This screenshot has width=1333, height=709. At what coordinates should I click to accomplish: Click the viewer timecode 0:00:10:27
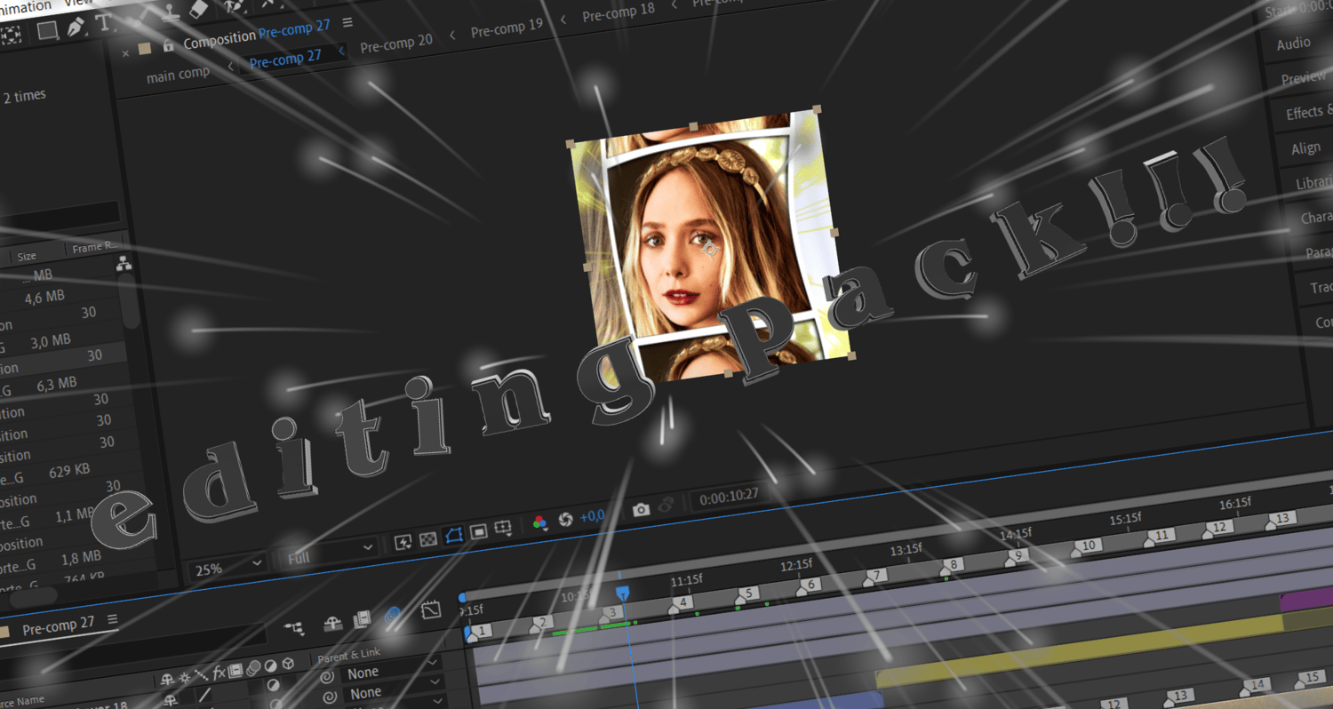[x=729, y=495]
